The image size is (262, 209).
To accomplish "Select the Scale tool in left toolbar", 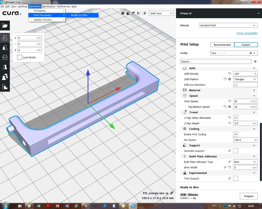I will (5, 47).
